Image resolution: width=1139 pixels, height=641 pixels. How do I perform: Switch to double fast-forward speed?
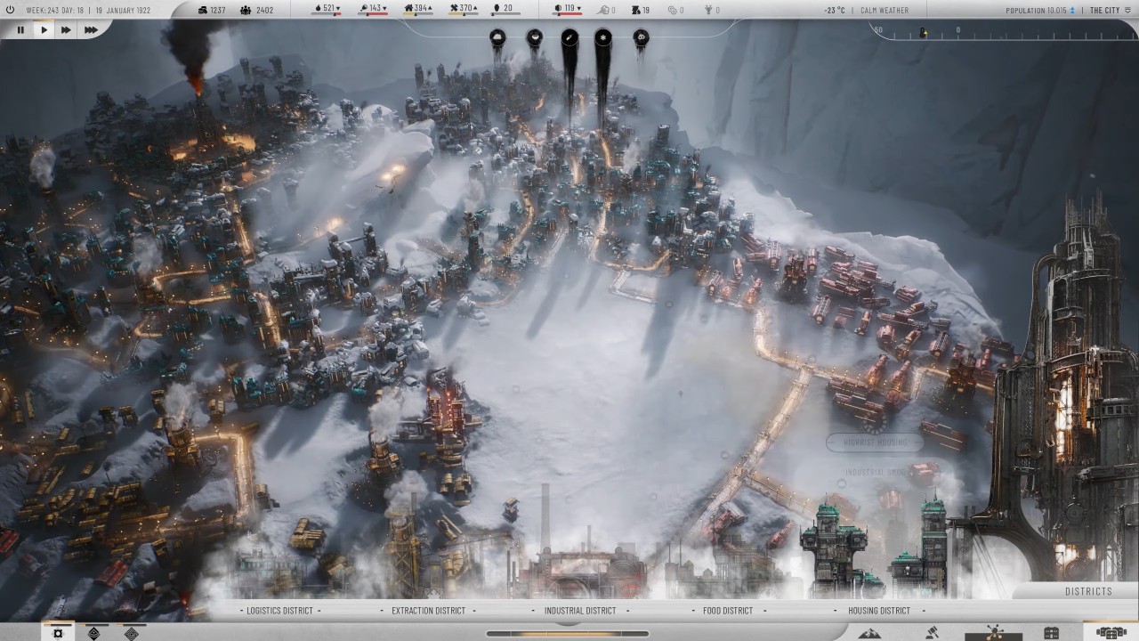[x=66, y=29]
